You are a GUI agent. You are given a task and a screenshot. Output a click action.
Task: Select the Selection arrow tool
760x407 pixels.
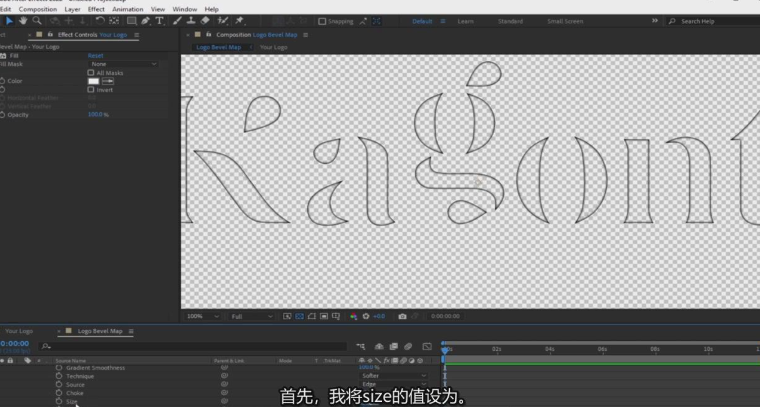9,21
